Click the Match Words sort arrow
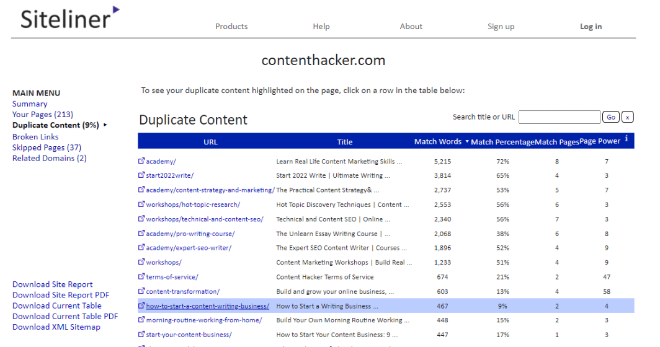 pos(467,142)
